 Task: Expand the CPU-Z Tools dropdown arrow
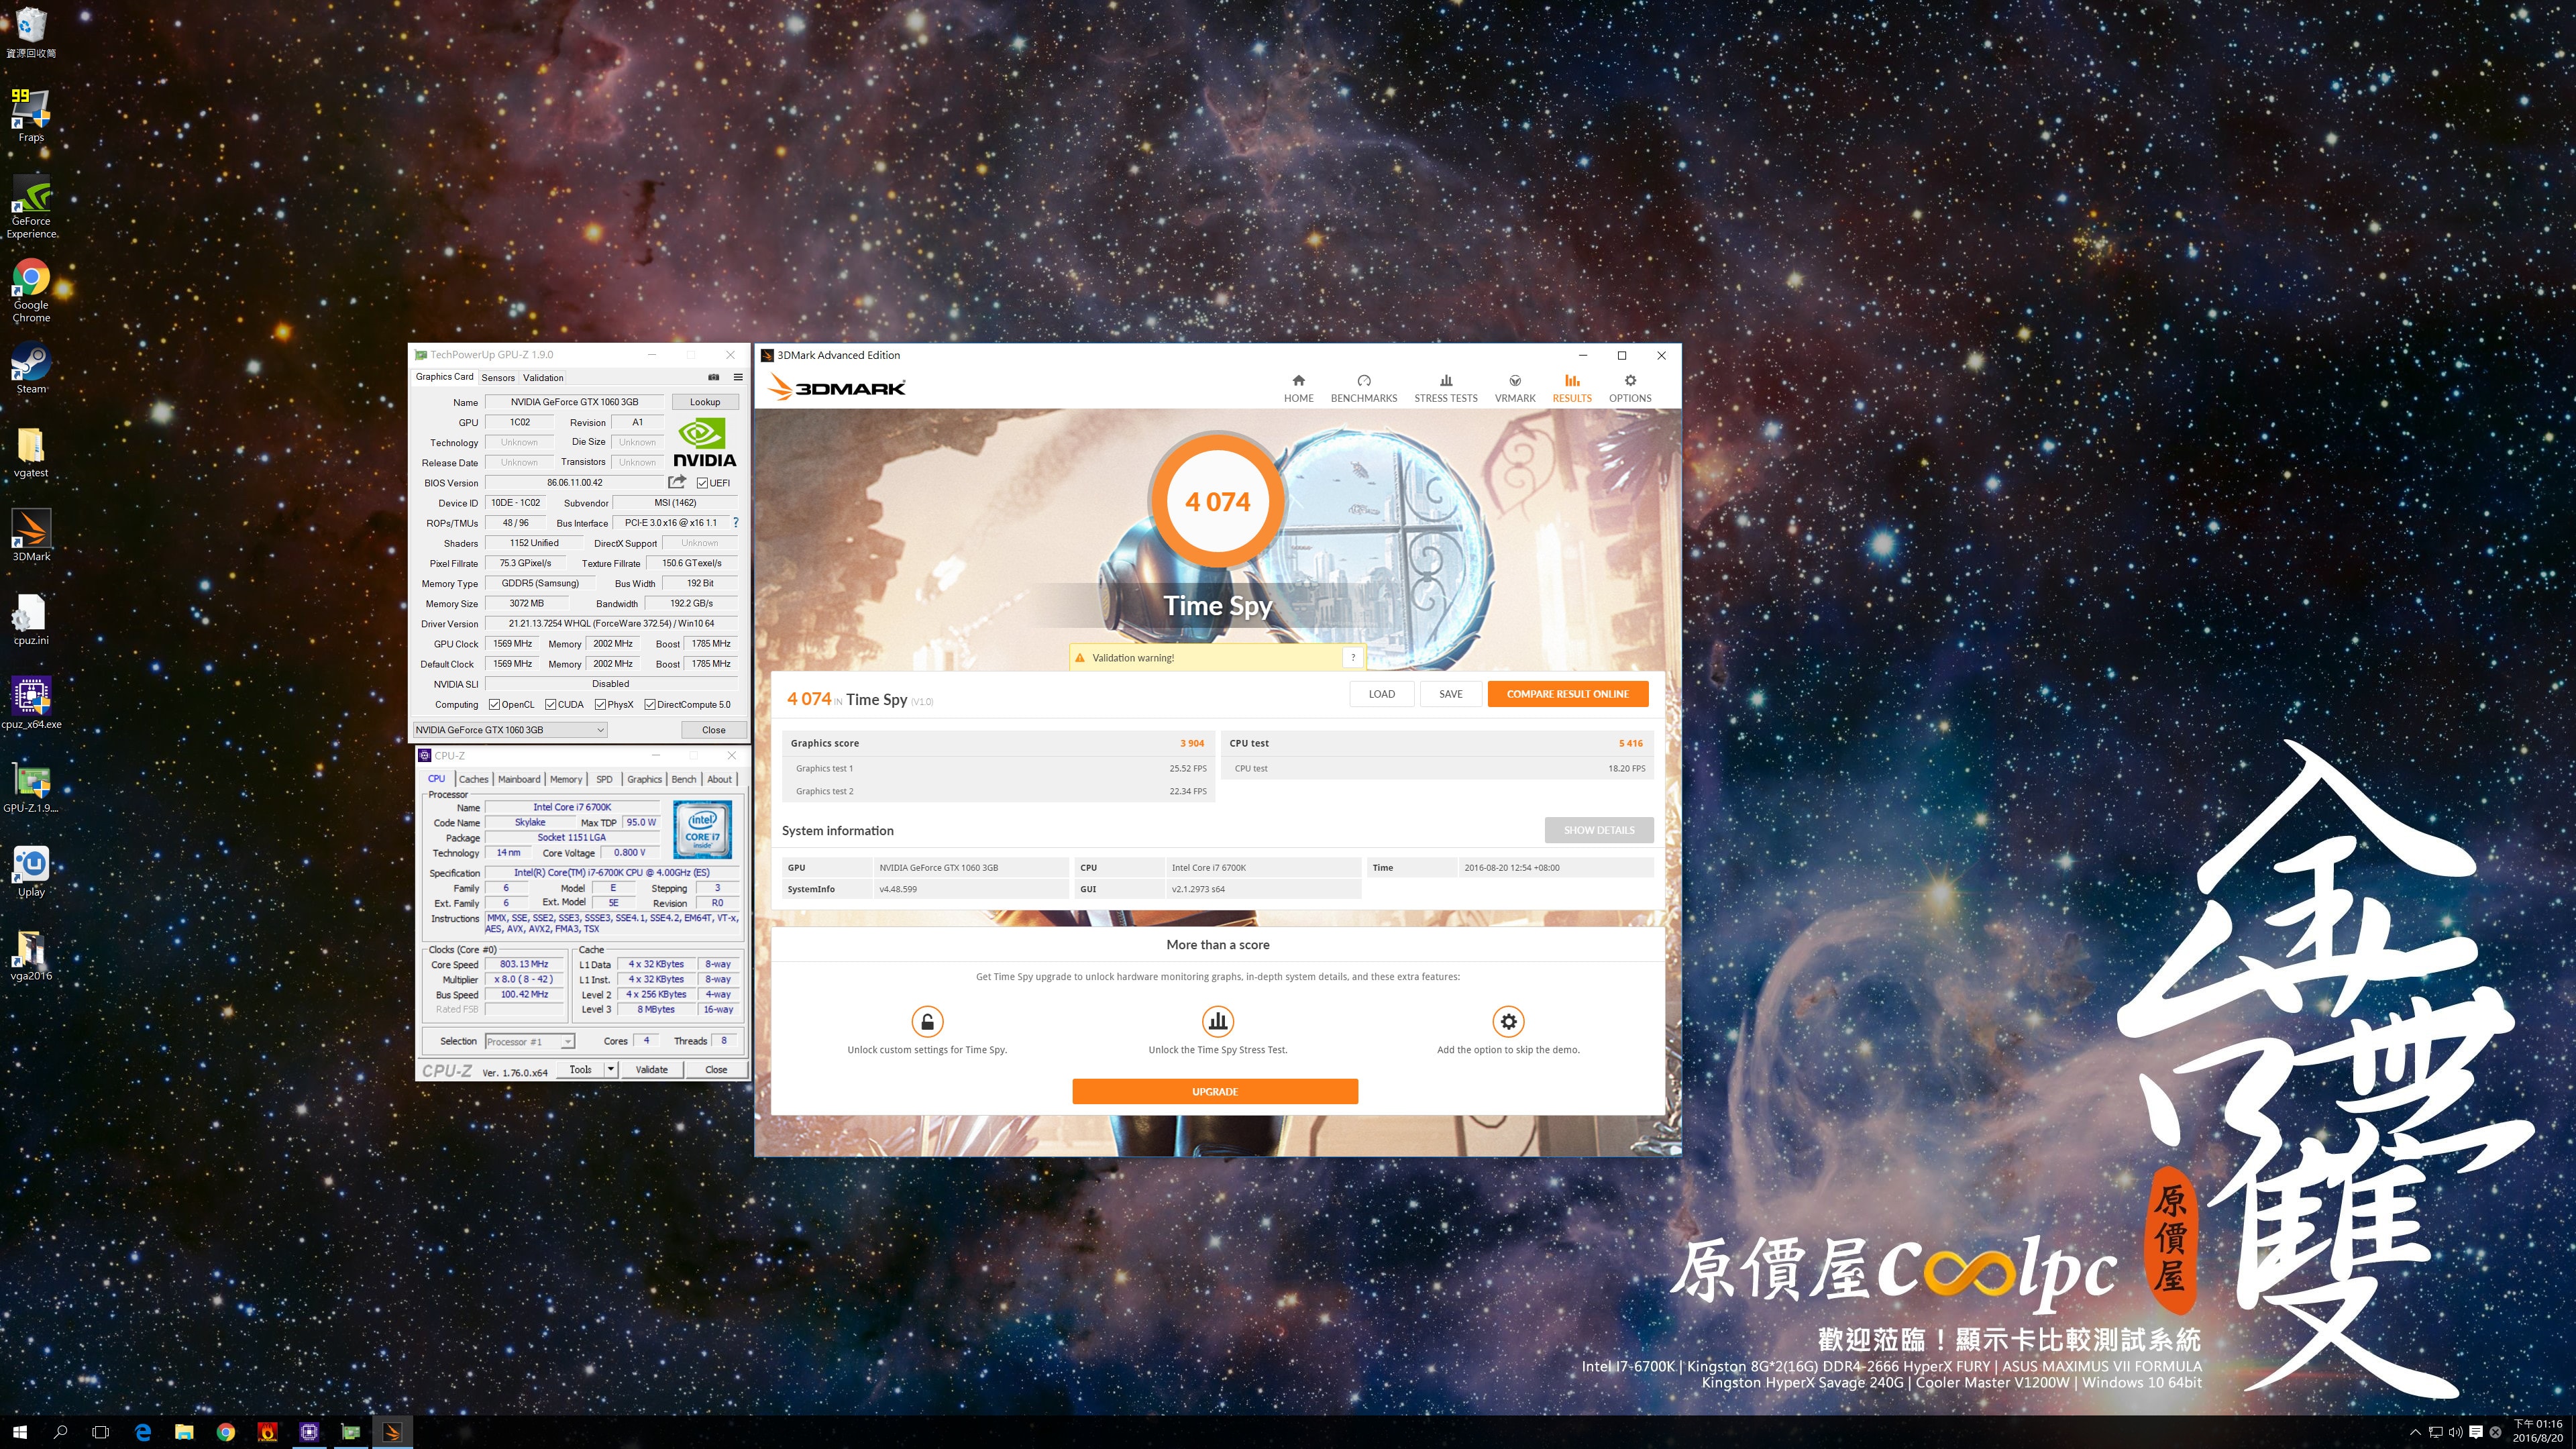[x=610, y=1069]
